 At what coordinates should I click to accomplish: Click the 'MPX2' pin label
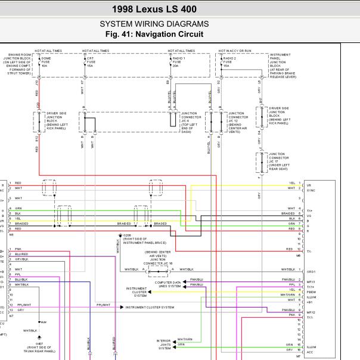click(311, 312)
